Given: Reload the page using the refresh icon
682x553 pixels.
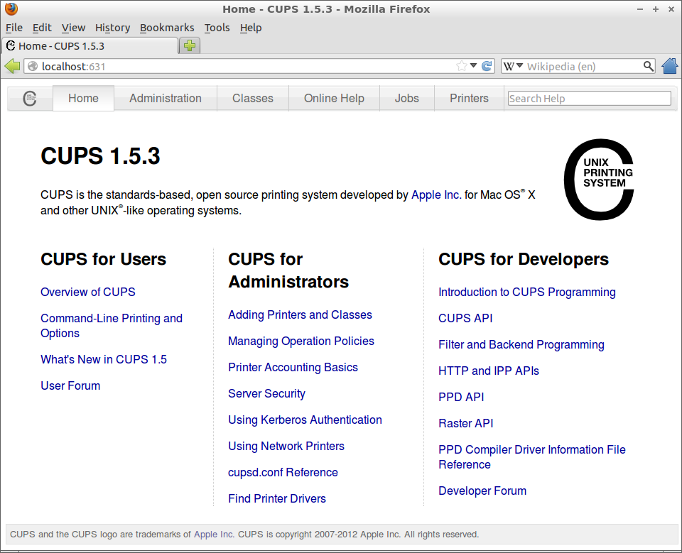Looking at the screenshot, I should click(487, 66).
